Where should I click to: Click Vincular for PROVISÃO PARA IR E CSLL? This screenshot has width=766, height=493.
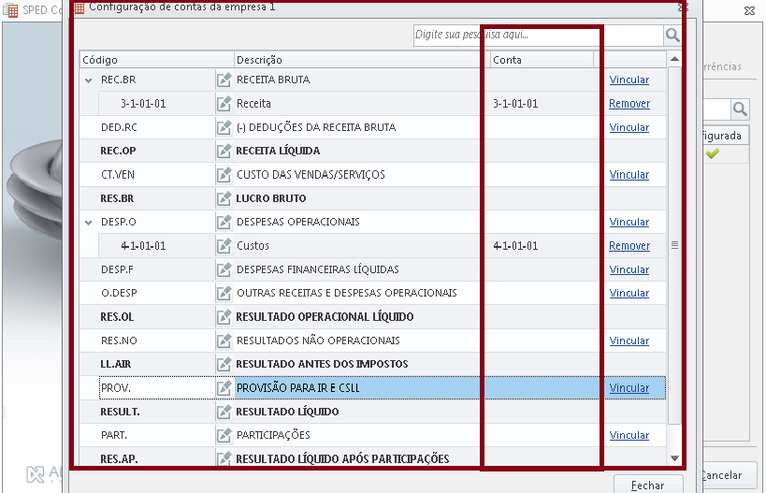pyautogui.click(x=629, y=388)
